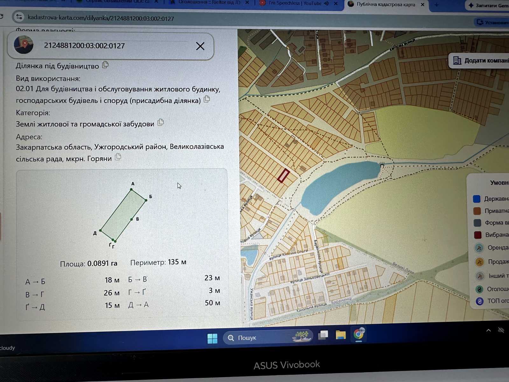Click the 'Продаж' legend icon
Viewport: 509px width, 382px height.
pos(479,262)
